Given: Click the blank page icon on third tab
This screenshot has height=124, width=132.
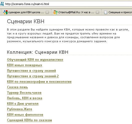Looking at the screenshot, I should [x=105, y=12].
